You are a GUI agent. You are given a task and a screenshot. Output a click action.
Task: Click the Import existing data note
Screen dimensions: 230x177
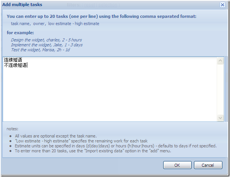93,151
